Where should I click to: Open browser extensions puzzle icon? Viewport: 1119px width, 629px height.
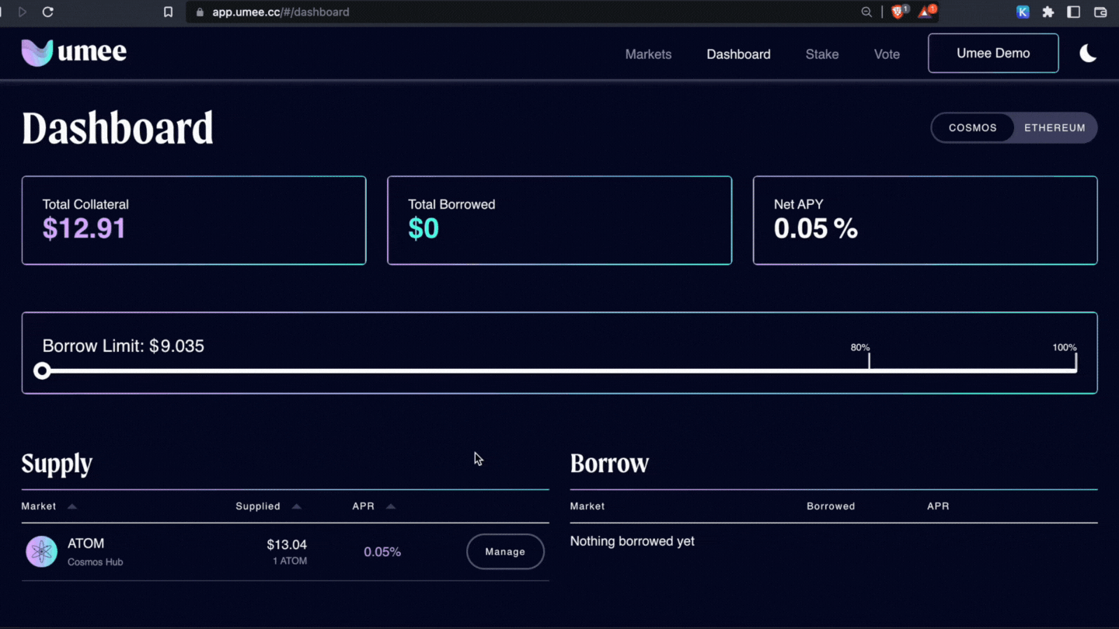pyautogui.click(x=1048, y=12)
